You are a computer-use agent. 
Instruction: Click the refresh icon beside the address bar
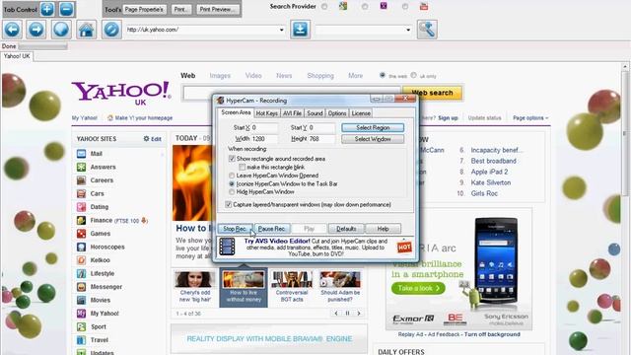[x=111, y=30]
